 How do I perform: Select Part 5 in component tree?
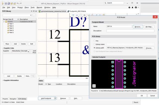click(11, 32)
